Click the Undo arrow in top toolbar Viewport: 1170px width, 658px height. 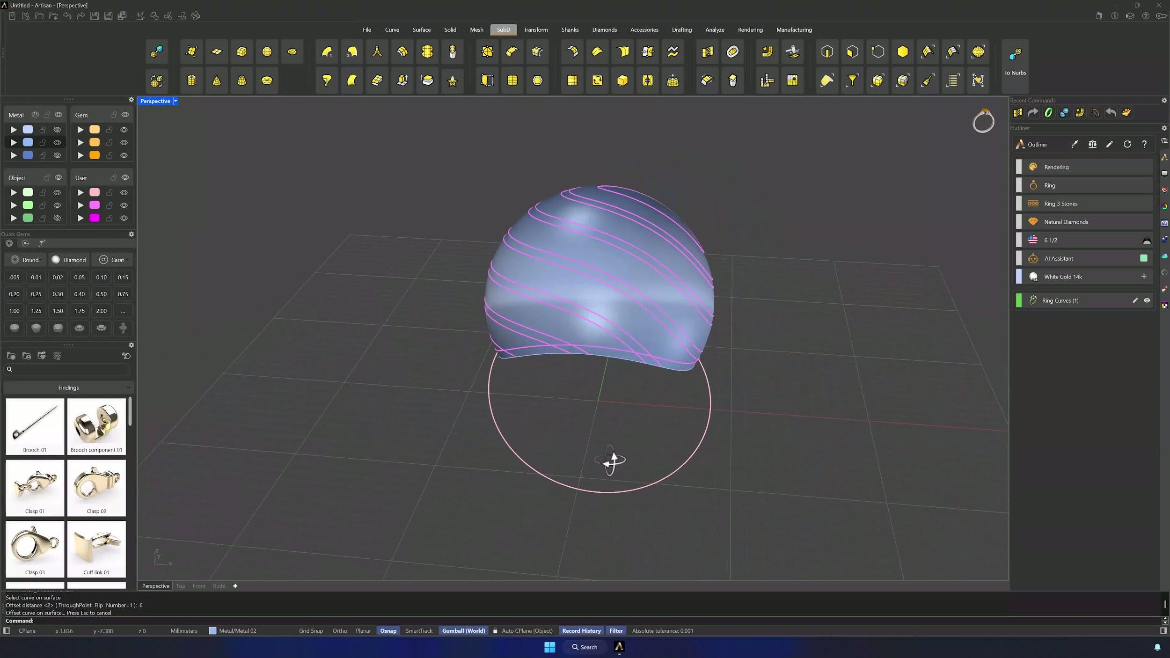pyautogui.click(x=67, y=16)
